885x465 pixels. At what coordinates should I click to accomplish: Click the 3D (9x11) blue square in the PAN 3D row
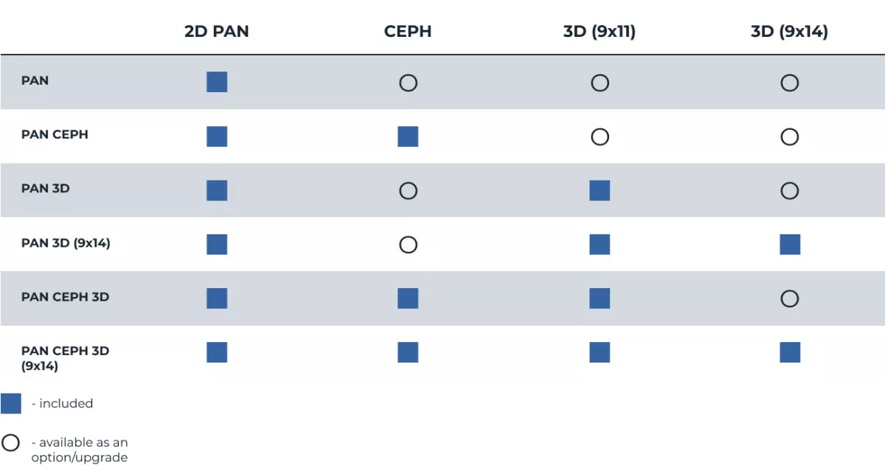click(x=600, y=190)
